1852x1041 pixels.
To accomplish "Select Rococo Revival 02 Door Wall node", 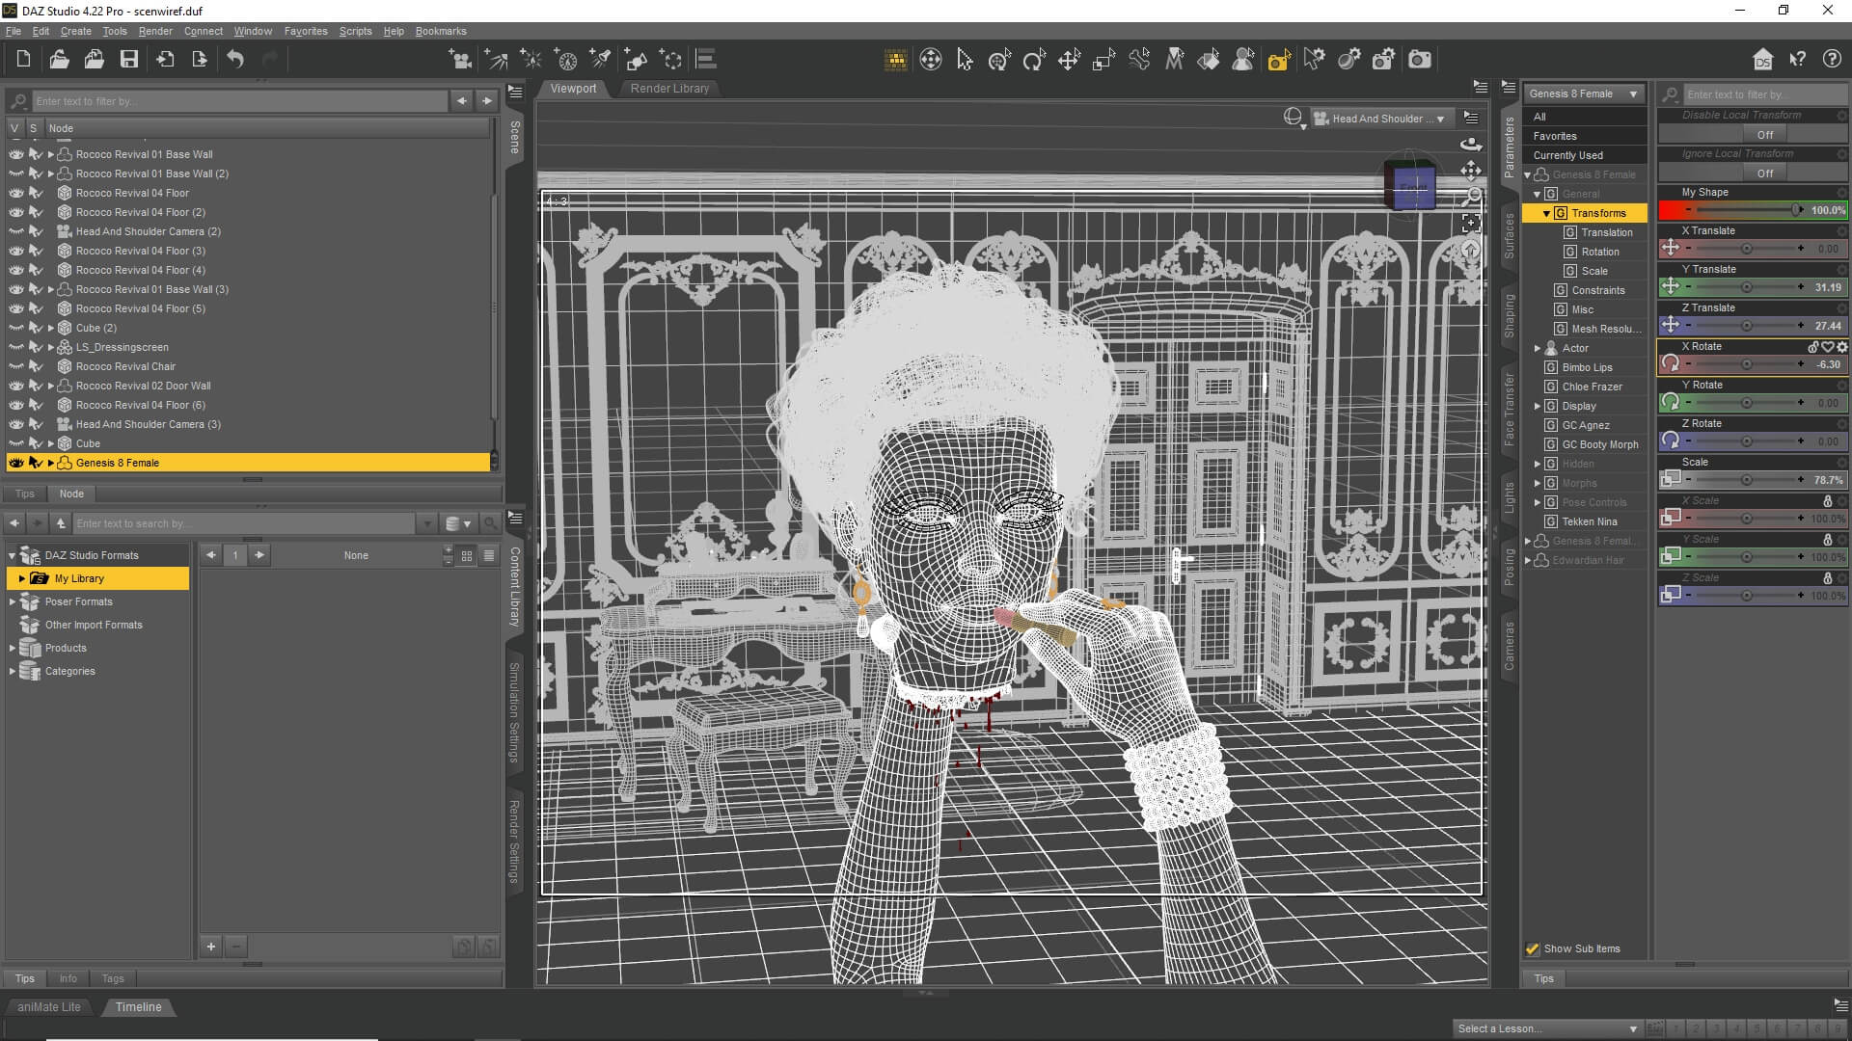I will [143, 386].
